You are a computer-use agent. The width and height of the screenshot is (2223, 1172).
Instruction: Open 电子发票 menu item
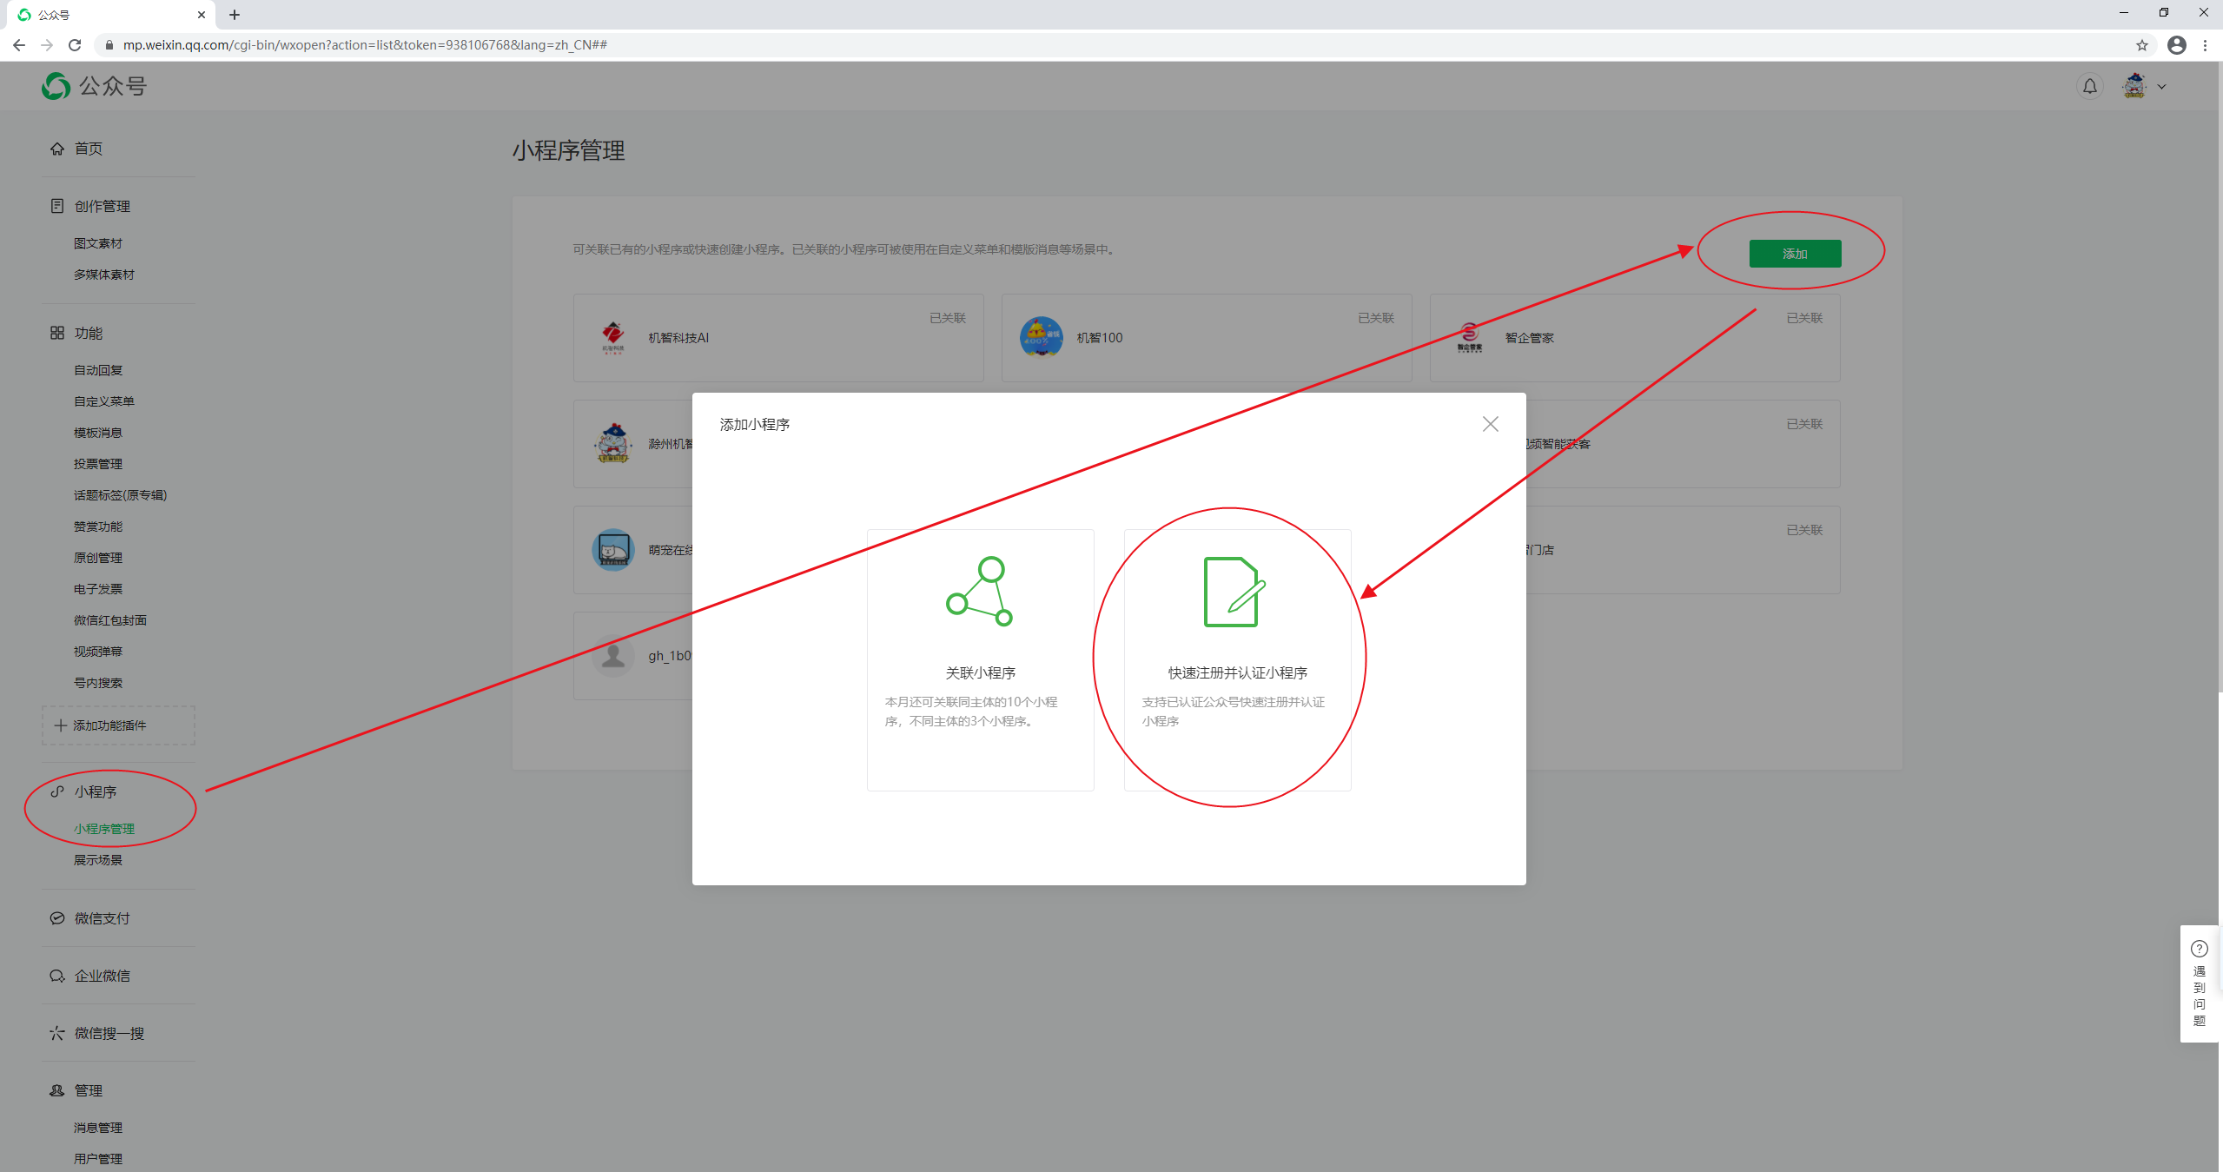(98, 589)
